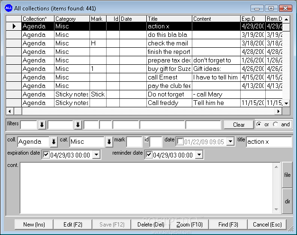
Task: Click the Date column header
Action: pyautogui.click(x=133, y=19)
